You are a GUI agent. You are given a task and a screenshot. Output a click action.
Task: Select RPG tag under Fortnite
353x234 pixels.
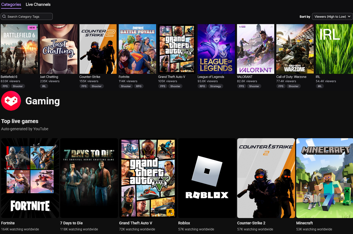tap(139, 86)
